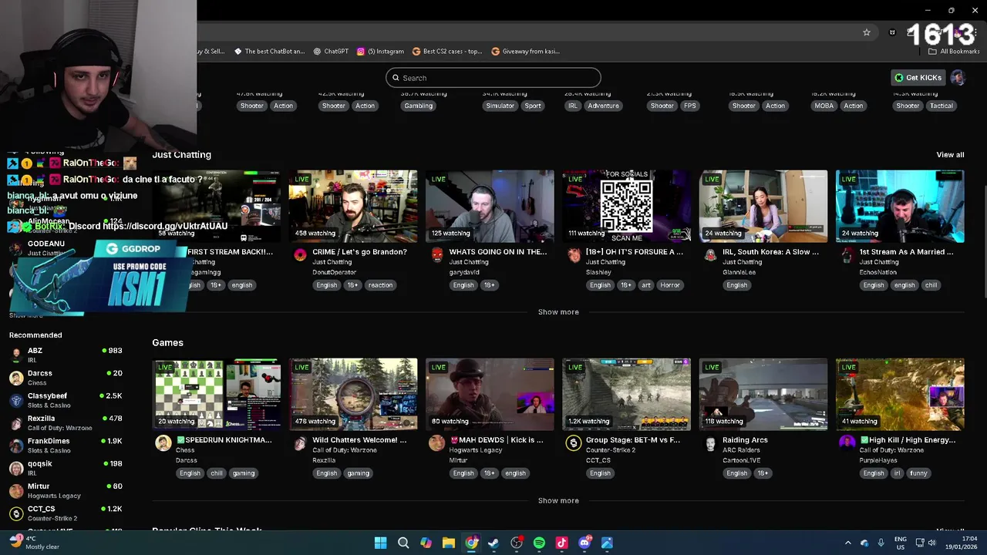Launch Copilot from the taskbar
Viewport: 987px width, 555px height.
coord(426,543)
